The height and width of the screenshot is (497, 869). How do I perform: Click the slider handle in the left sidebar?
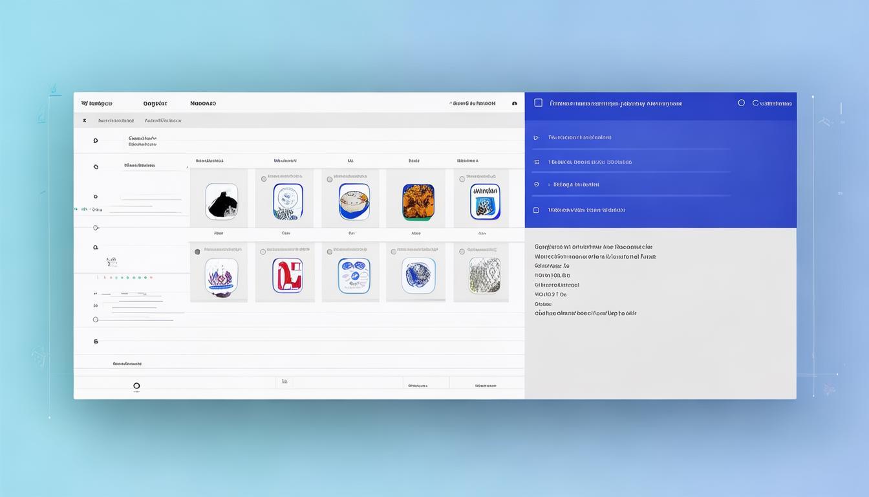tap(96, 228)
